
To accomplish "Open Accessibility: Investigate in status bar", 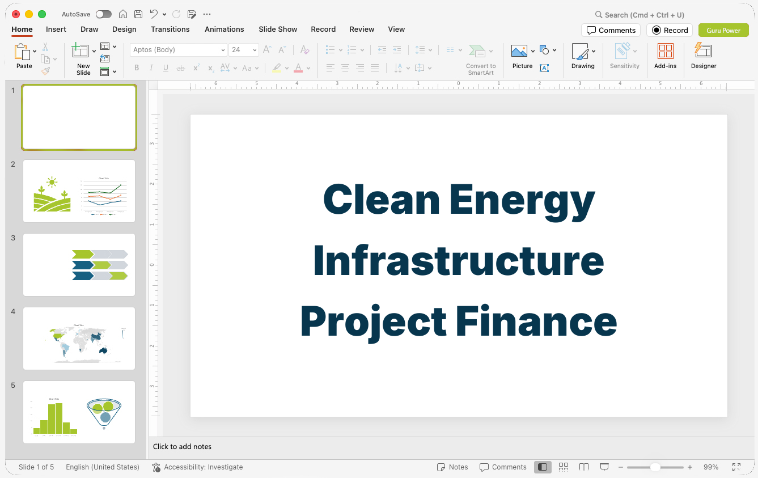I will coord(197,467).
